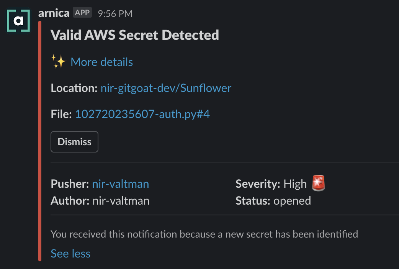Open the More details link
Image resolution: width=399 pixels, height=269 pixels.
click(x=101, y=62)
